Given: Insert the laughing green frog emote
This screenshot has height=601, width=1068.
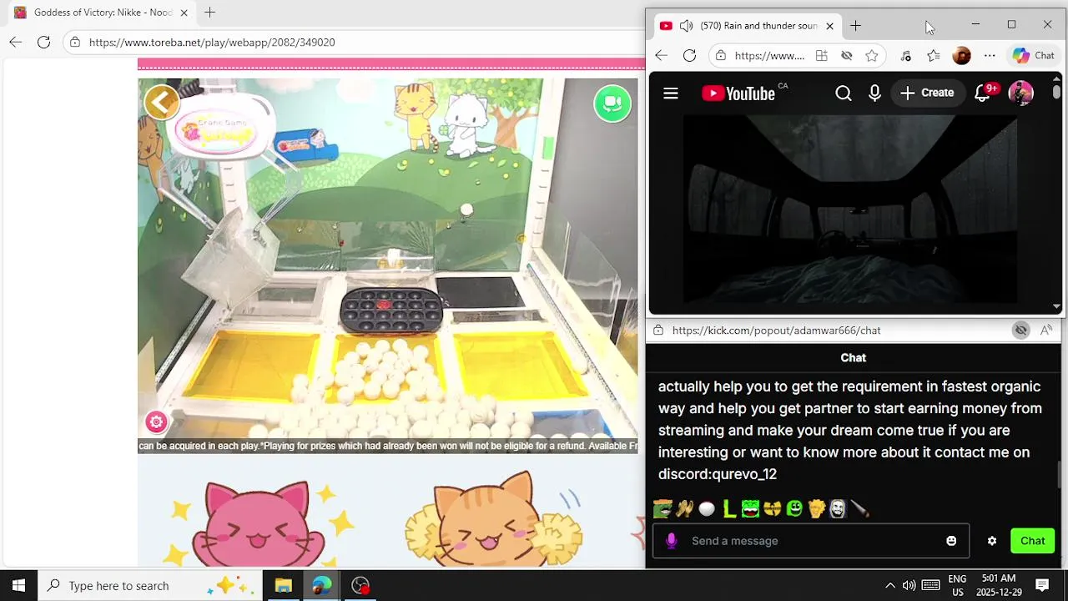Looking at the screenshot, I should click(750, 508).
